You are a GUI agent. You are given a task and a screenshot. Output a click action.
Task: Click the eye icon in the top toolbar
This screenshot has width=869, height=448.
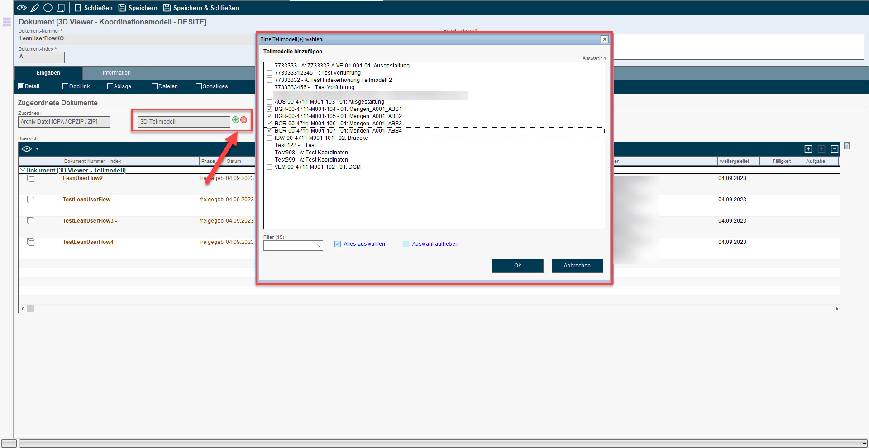22,8
